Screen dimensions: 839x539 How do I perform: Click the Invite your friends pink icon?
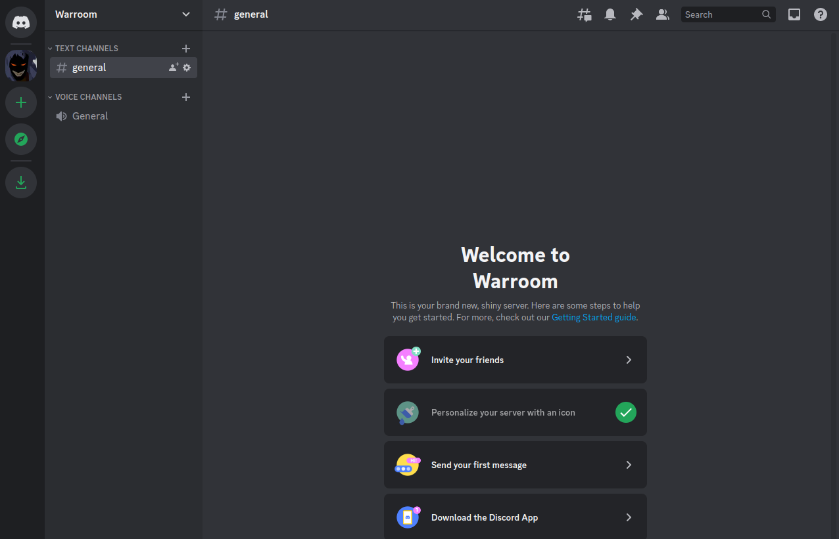408,359
